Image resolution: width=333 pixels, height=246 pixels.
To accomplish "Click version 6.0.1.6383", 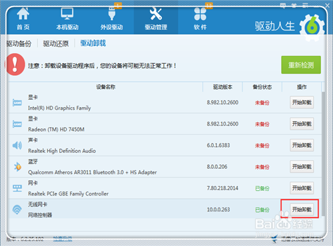I will (218, 146).
